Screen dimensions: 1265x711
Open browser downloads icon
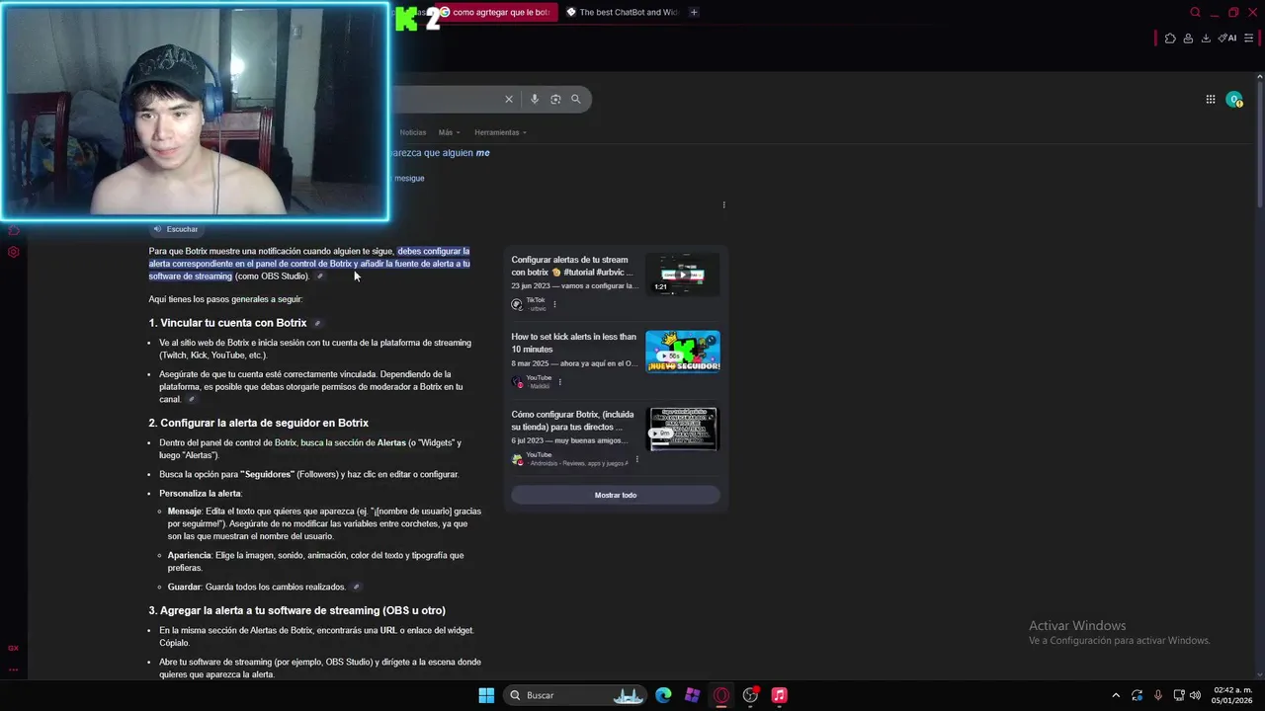[1206, 39]
